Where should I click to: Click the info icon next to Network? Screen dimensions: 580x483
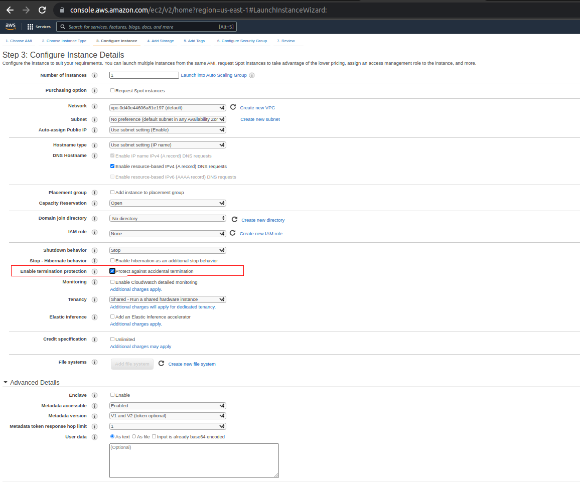click(95, 106)
